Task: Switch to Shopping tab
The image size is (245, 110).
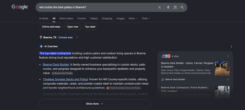Action: pos(107,18)
